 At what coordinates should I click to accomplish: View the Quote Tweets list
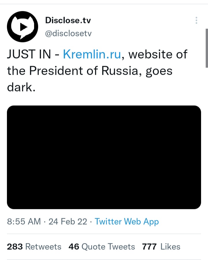click(x=102, y=246)
